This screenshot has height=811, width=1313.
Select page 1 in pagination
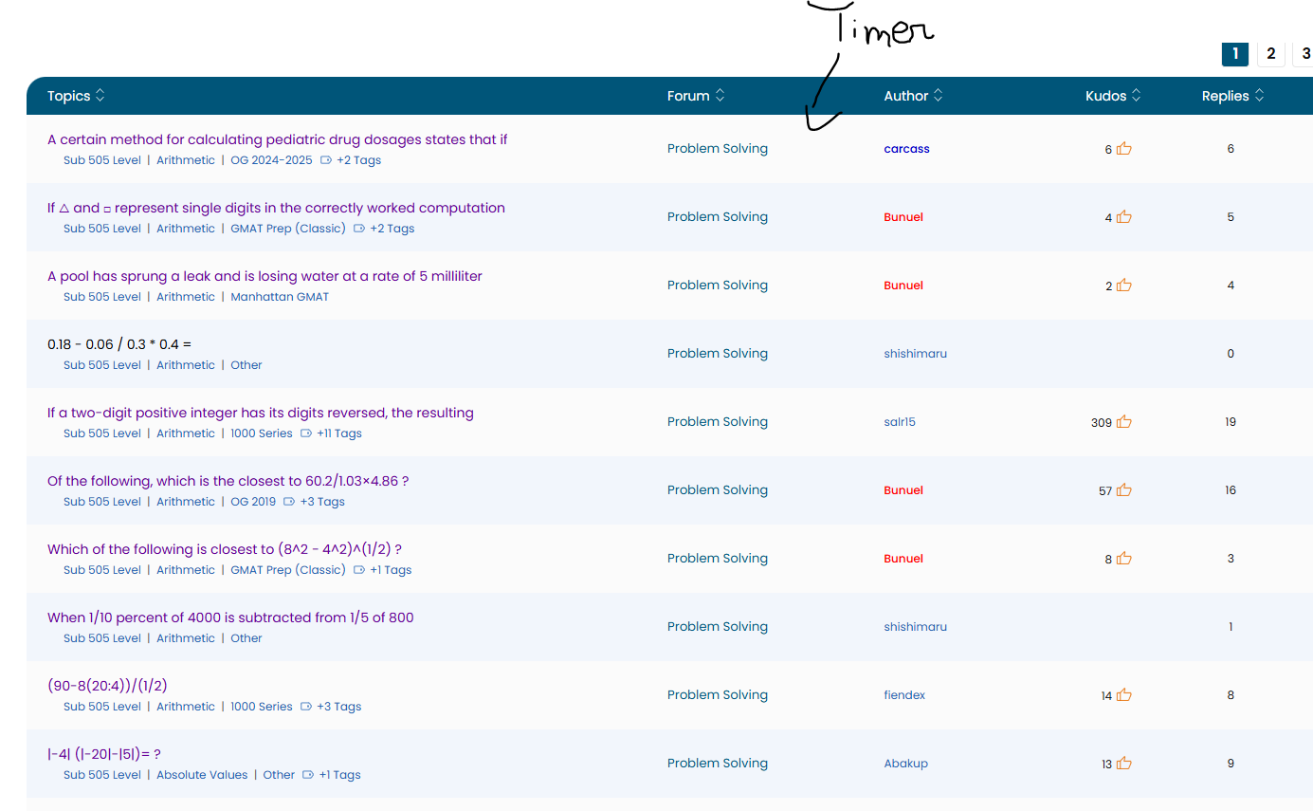coord(1234,54)
